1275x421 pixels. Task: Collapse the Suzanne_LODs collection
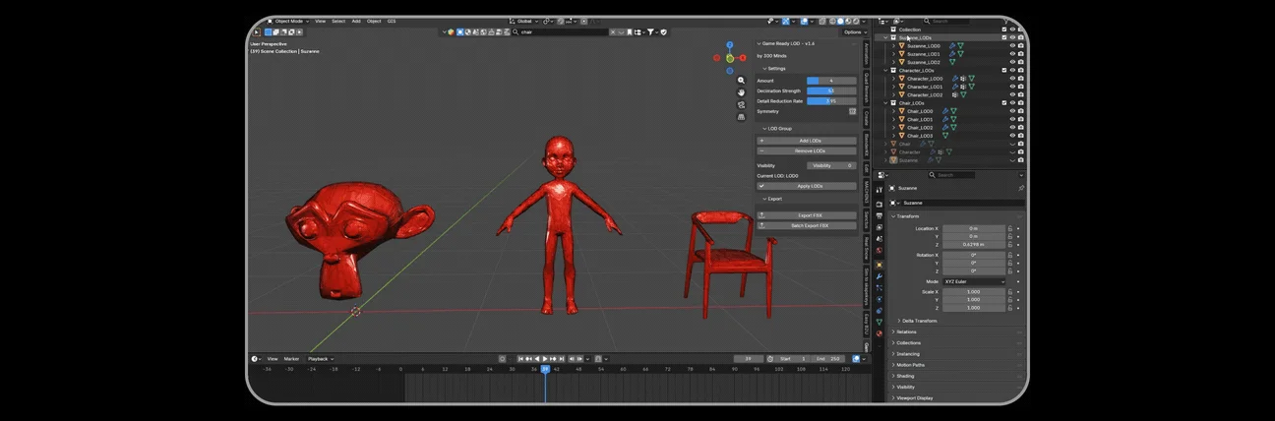click(885, 37)
